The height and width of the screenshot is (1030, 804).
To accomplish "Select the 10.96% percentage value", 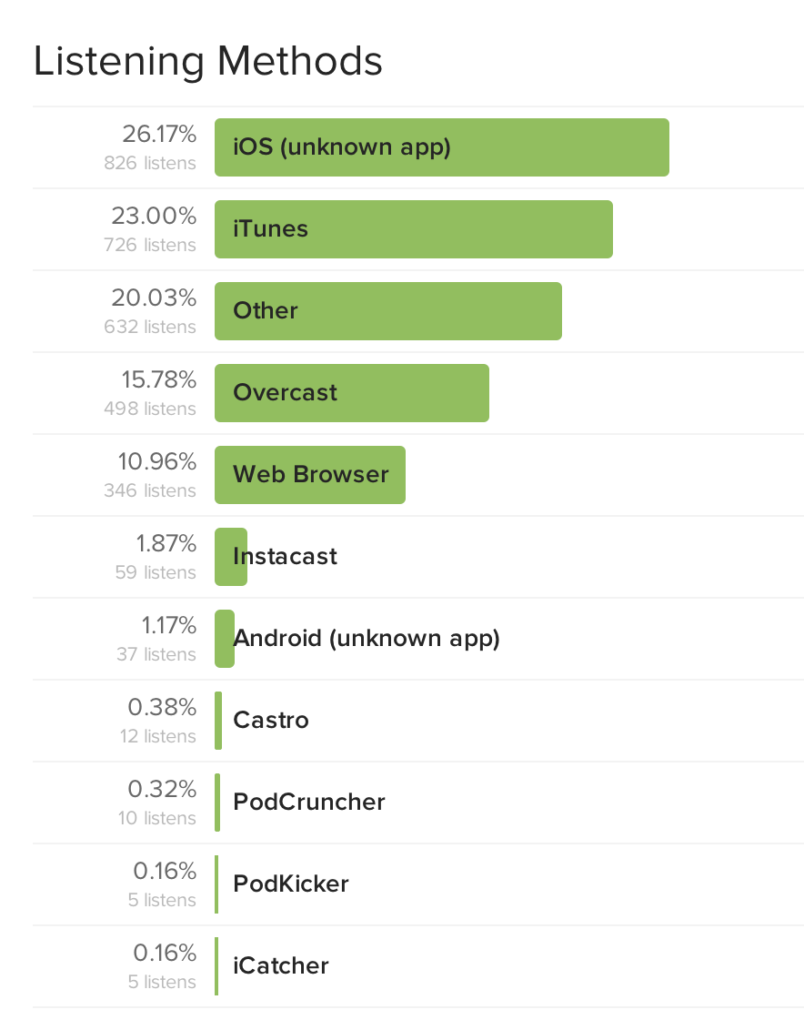I will coord(156,462).
